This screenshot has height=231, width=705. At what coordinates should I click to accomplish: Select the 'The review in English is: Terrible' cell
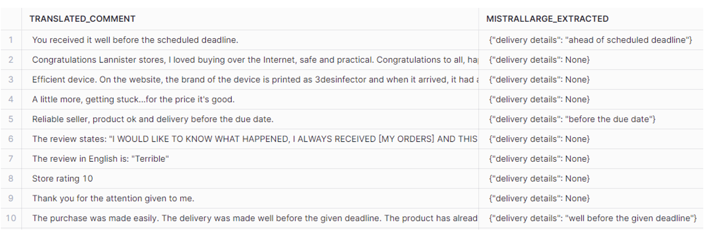250,159
